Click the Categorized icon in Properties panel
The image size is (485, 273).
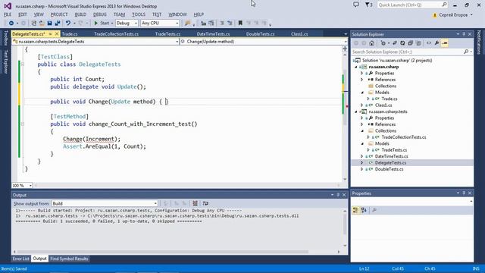(355, 210)
